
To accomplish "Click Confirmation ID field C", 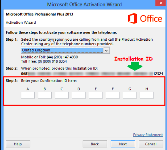I will tap(62, 95).
